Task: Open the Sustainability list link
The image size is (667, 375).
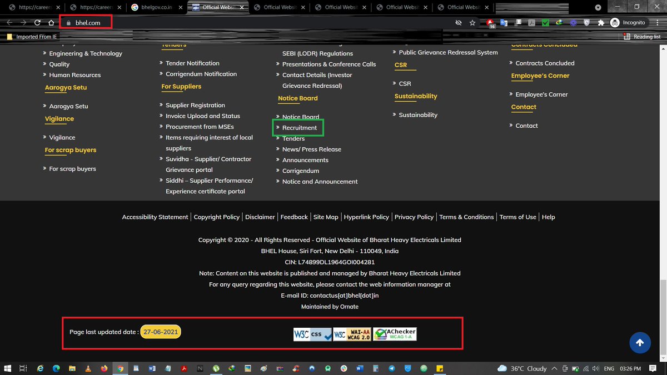Action: pyautogui.click(x=418, y=115)
